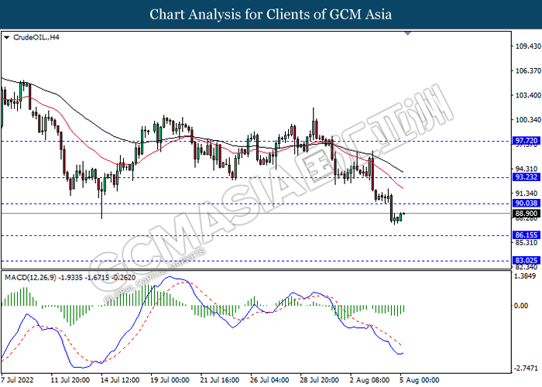Click the 7 Jul 2022 date label
Screen dimensions: 542x387
point(17,380)
